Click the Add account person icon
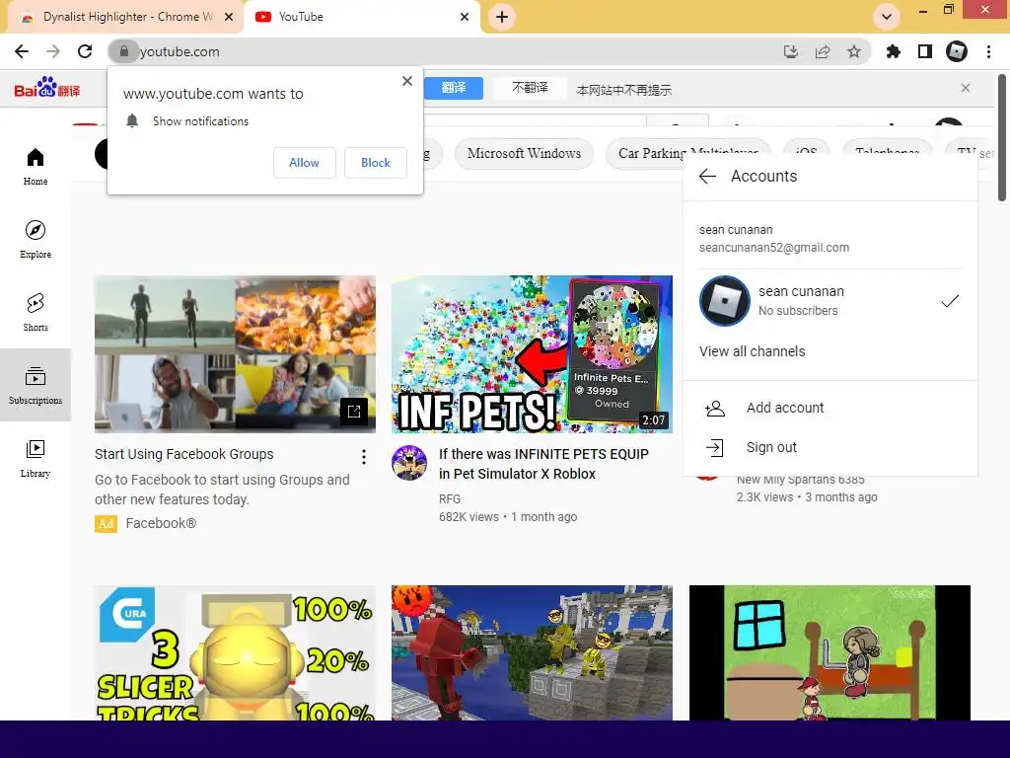This screenshot has width=1010, height=758. pos(715,408)
